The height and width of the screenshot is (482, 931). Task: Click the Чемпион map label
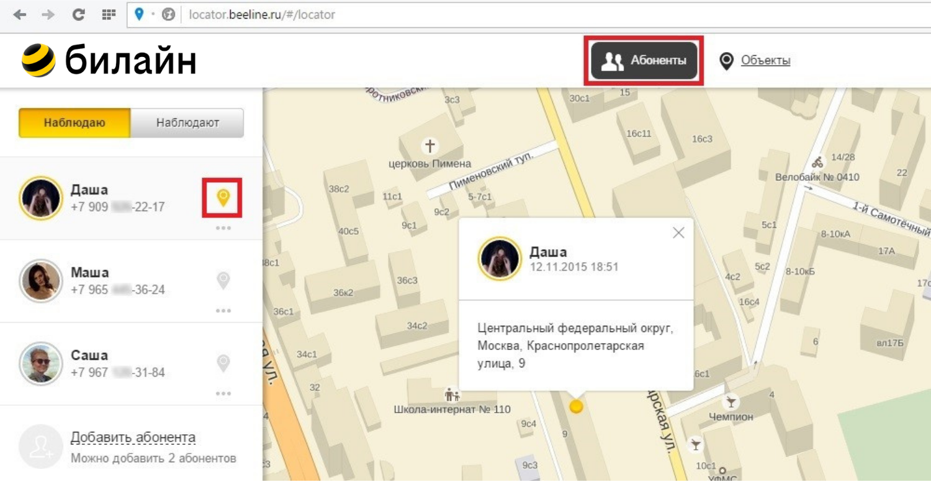coord(731,417)
